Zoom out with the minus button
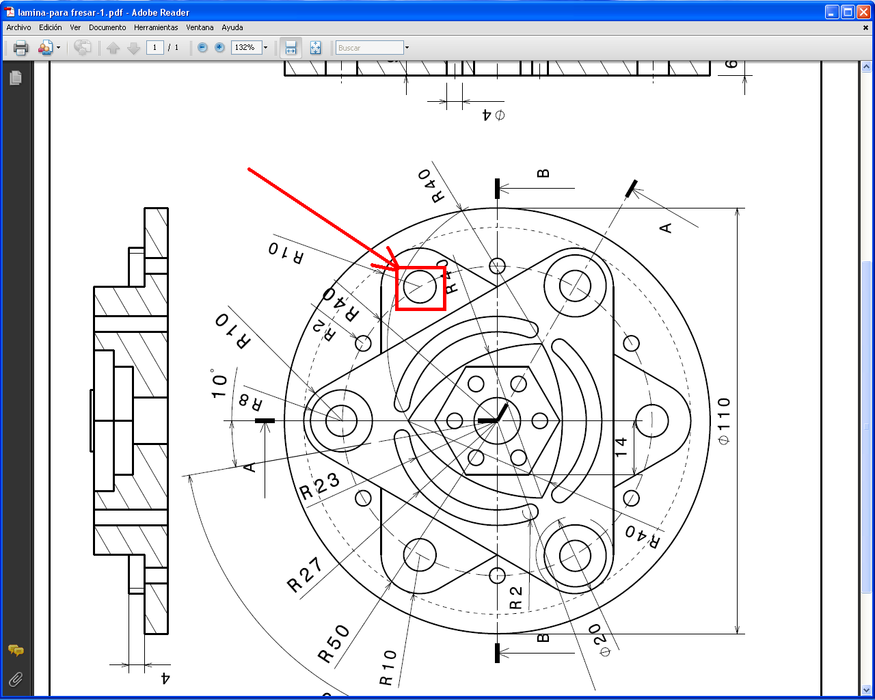 click(x=202, y=47)
